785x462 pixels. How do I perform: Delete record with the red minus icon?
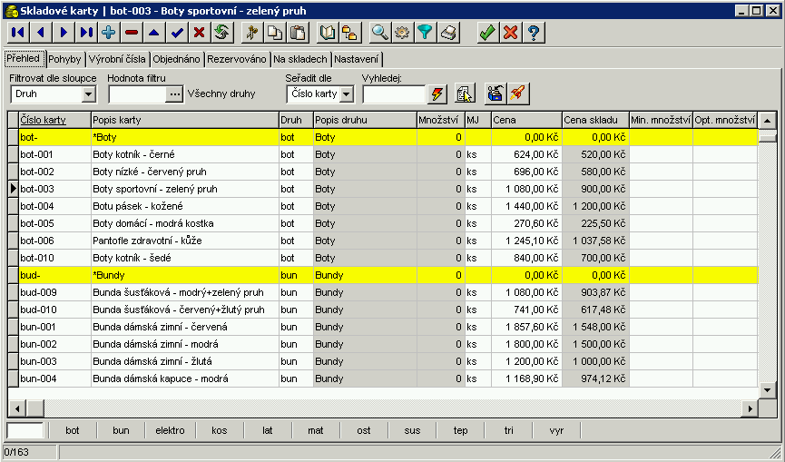[x=132, y=33]
